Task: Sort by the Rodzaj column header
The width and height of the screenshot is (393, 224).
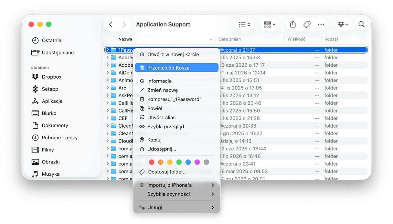Action: tap(331, 39)
